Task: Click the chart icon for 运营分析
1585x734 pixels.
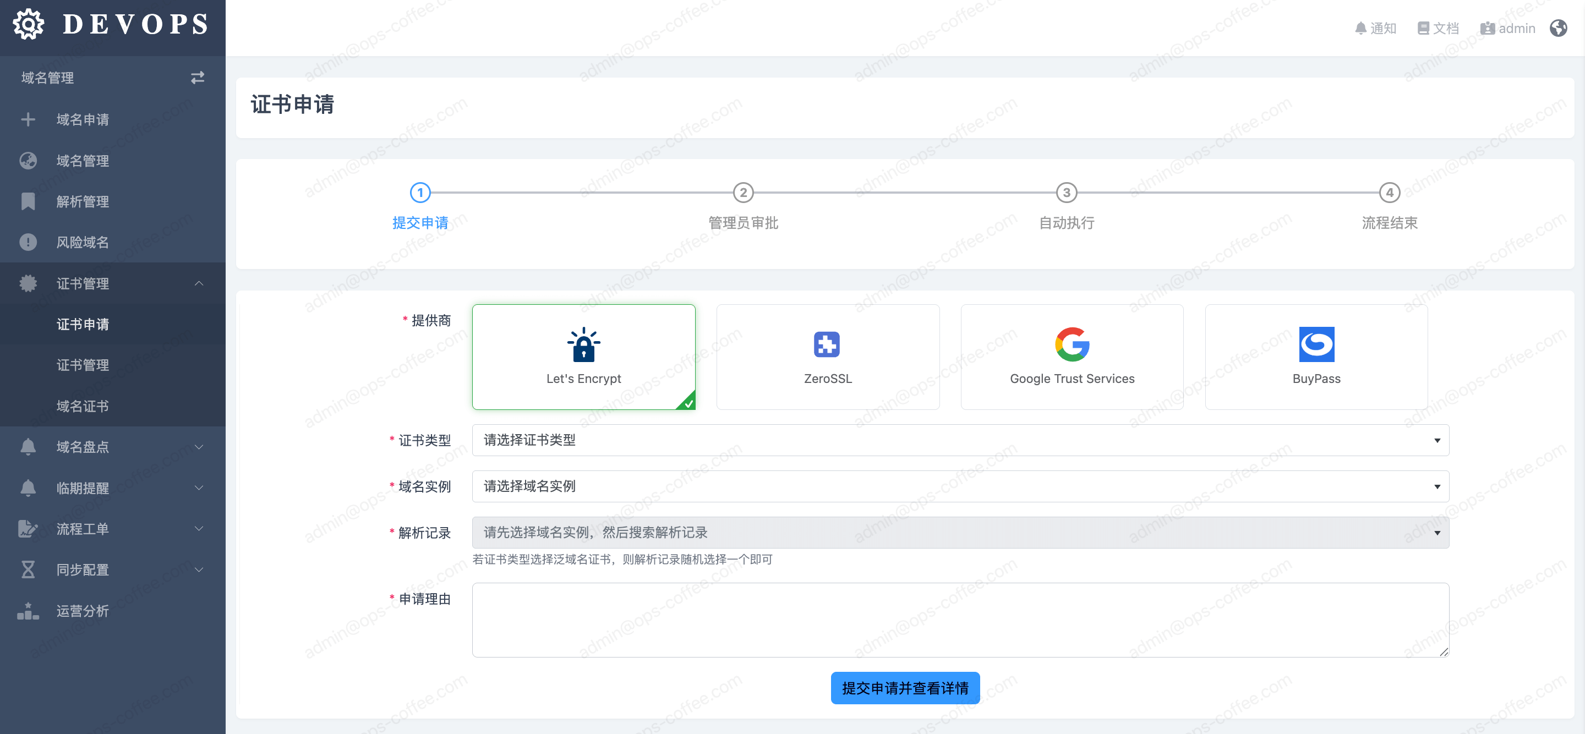Action: pyautogui.click(x=28, y=610)
